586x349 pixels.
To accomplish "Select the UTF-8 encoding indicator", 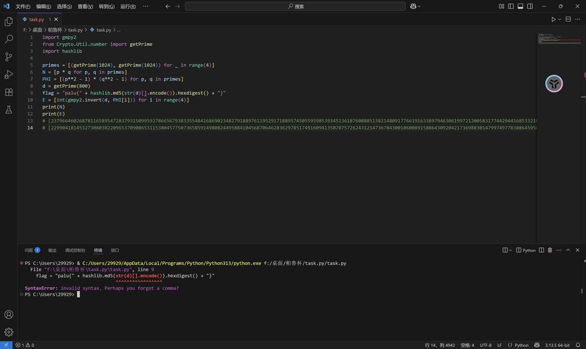I will pos(485,345).
